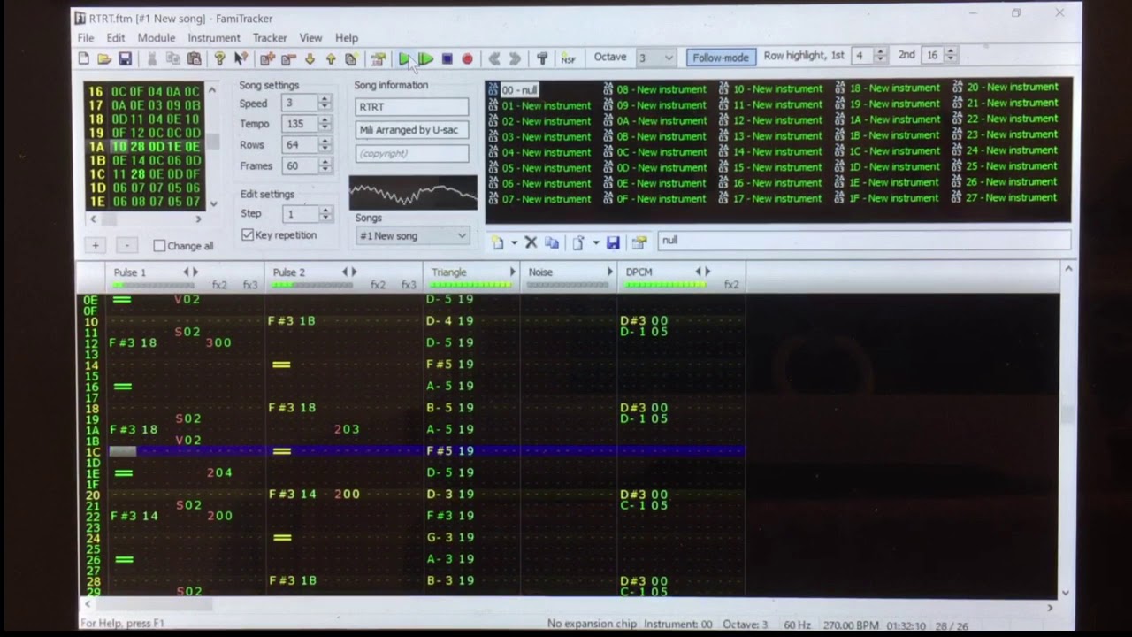The width and height of the screenshot is (1132, 637).
Task: Load an instrument from file
Action: tap(578, 242)
